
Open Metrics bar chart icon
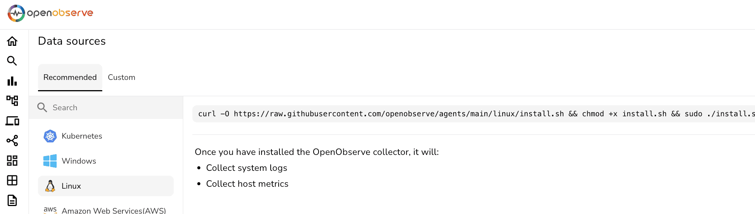[12, 81]
